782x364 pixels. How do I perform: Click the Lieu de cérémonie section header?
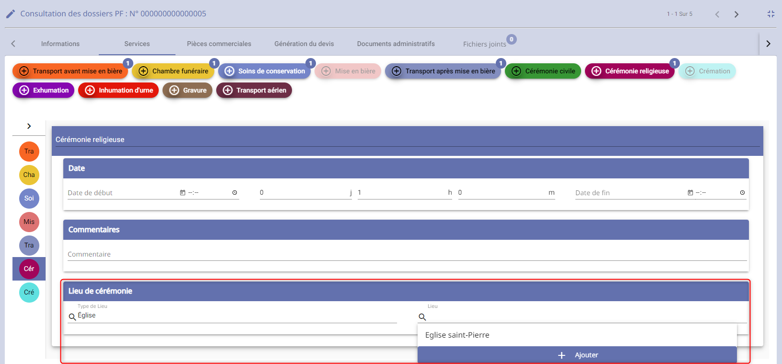[406, 291]
